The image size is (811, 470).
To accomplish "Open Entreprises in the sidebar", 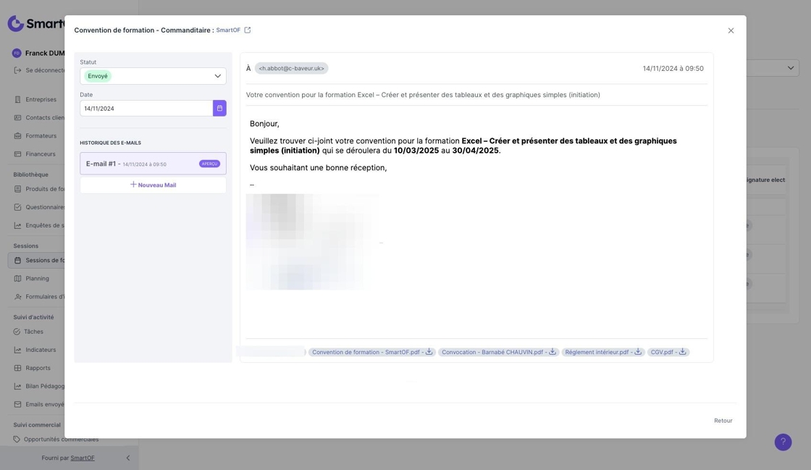I will point(41,99).
